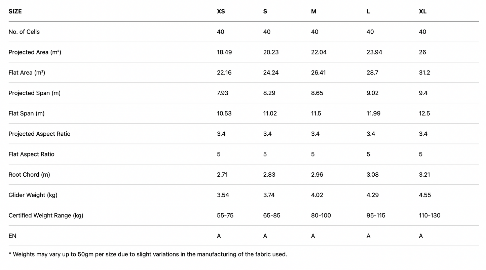Click the 8.65 projected span value

point(317,93)
